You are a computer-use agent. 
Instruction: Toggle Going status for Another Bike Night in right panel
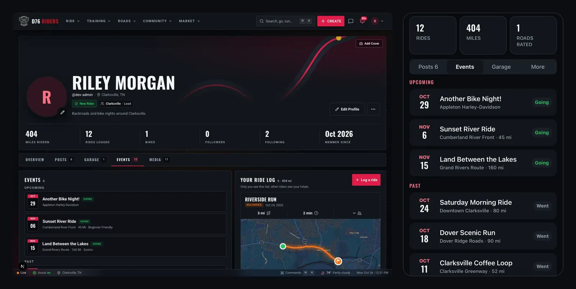click(541, 102)
